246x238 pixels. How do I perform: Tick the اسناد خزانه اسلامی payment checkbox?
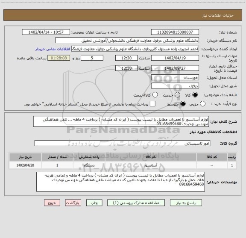152,104
